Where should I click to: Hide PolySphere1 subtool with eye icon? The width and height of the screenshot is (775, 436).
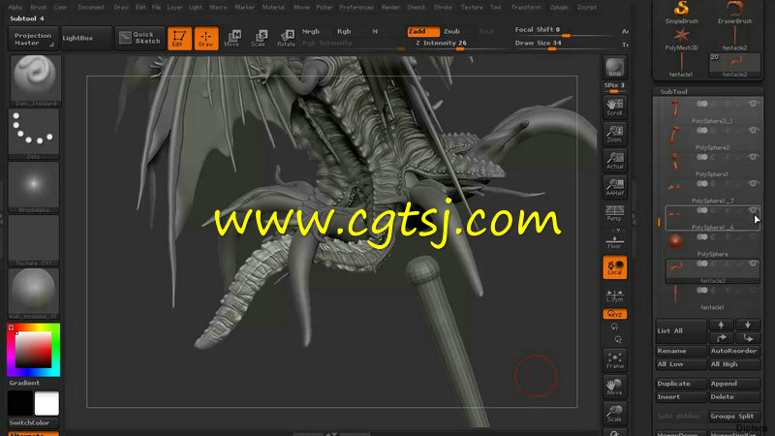point(753,157)
